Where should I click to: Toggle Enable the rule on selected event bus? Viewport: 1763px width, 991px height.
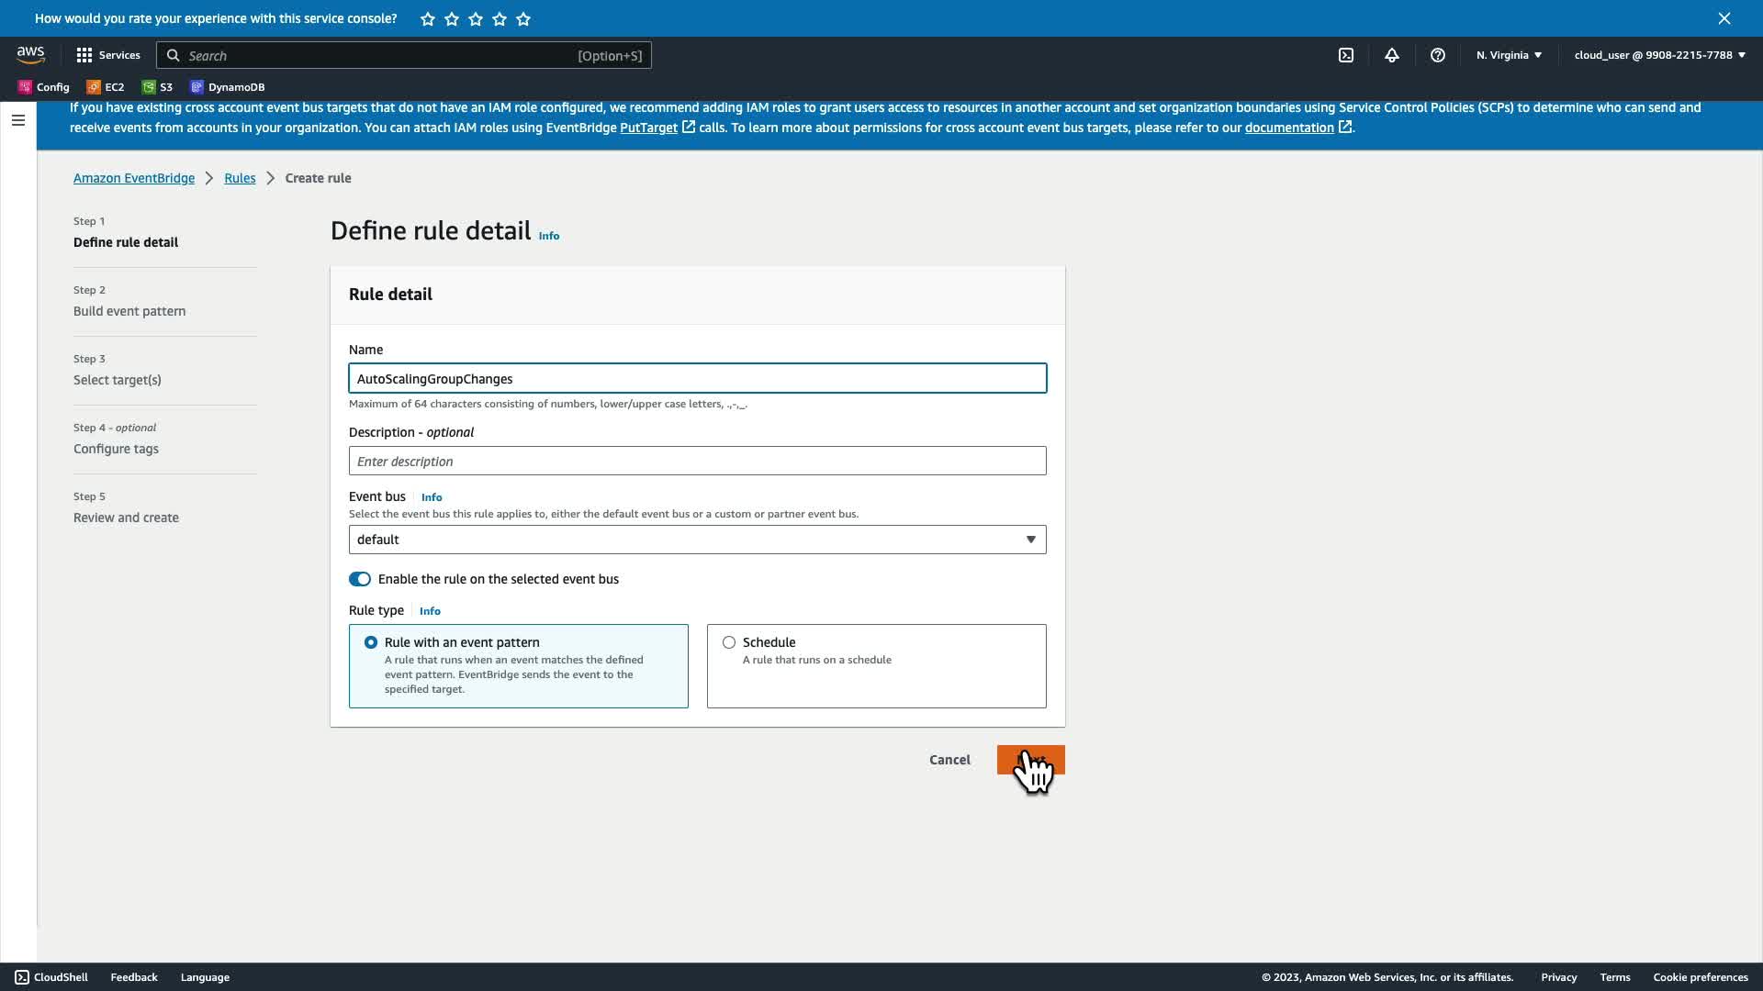[359, 579]
